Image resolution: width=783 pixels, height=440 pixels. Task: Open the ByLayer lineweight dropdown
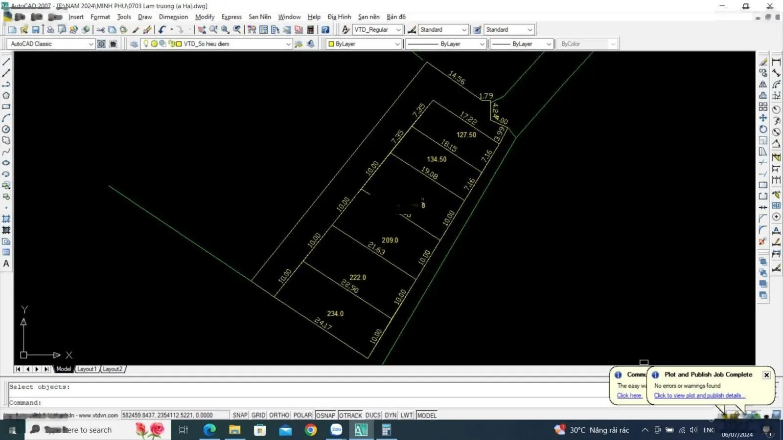point(549,44)
